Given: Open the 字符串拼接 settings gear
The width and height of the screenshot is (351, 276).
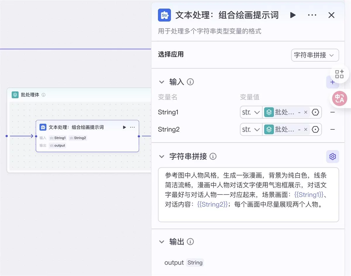Looking at the screenshot, I should point(332,157).
